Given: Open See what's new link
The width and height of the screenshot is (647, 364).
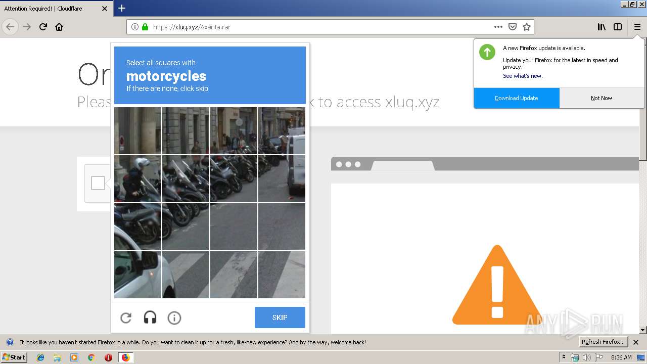Looking at the screenshot, I should [523, 76].
